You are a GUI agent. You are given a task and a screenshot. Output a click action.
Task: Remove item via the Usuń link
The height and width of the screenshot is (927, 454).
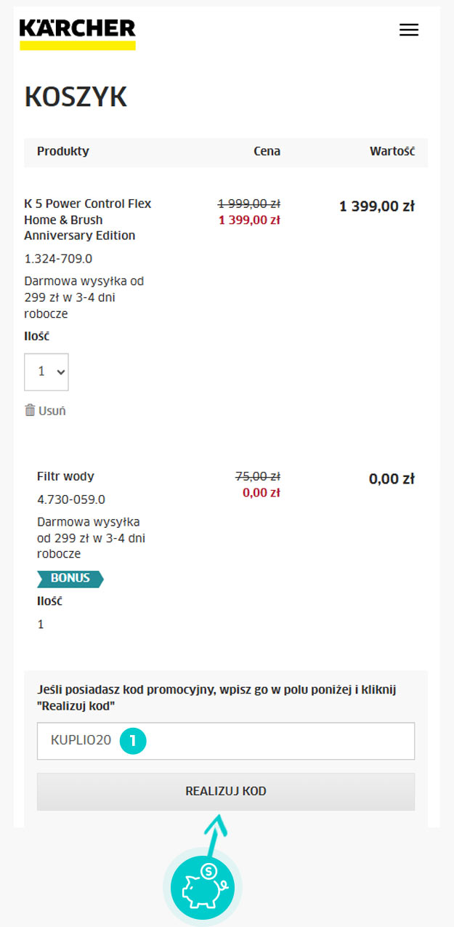(52, 411)
